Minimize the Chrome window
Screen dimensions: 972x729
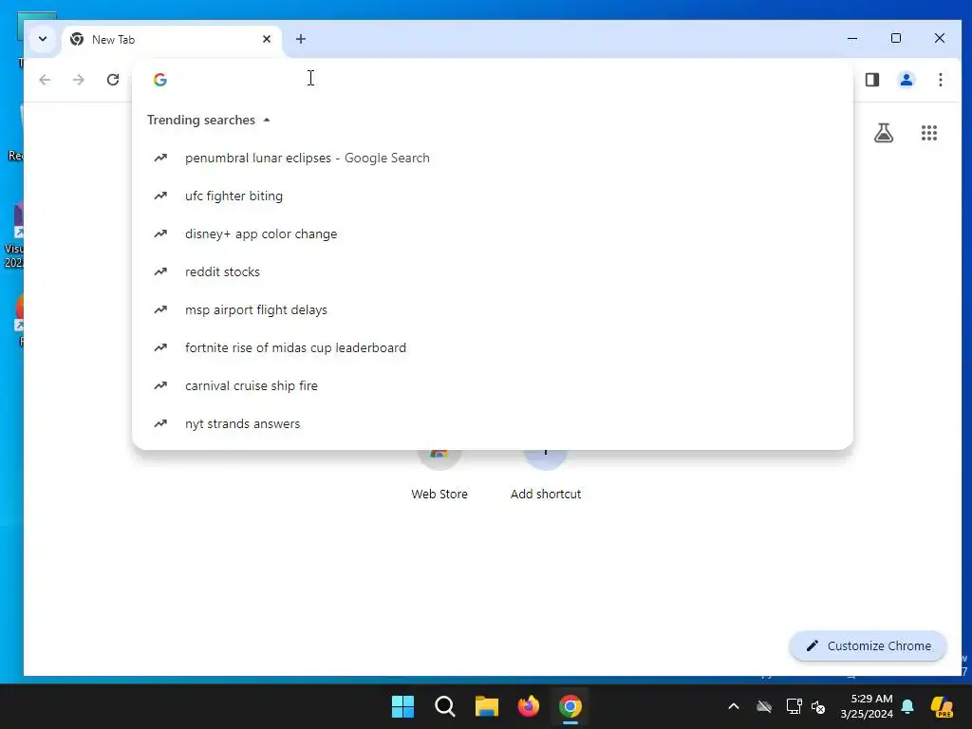click(852, 38)
